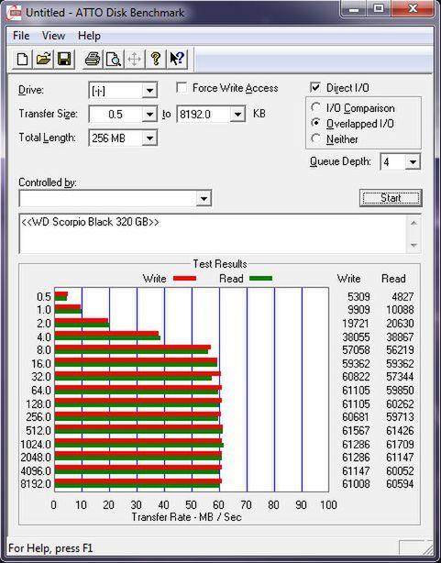Click the Read value 4827 for 0.5 KB
Screen dimensions: 441x563
(x=402, y=296)
